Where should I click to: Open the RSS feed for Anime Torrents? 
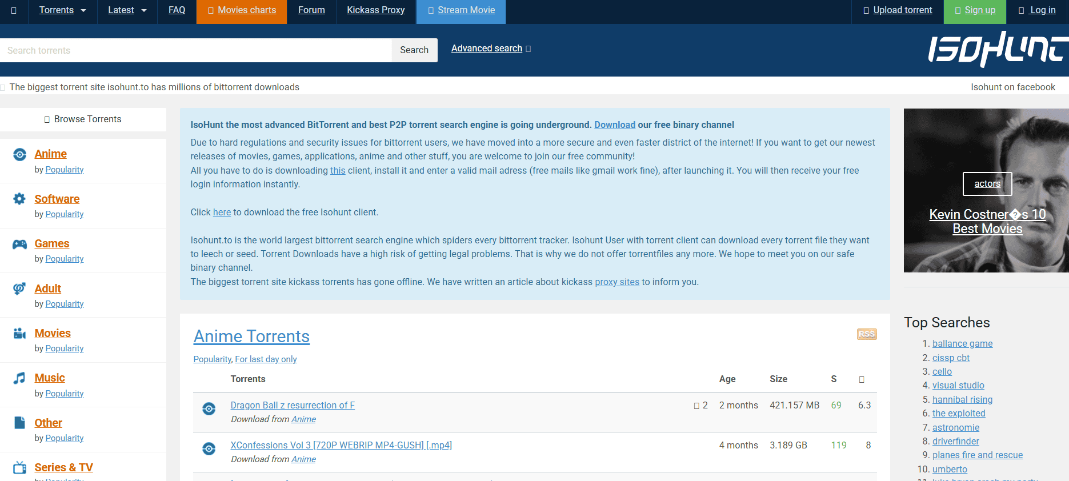pos(866,334)
